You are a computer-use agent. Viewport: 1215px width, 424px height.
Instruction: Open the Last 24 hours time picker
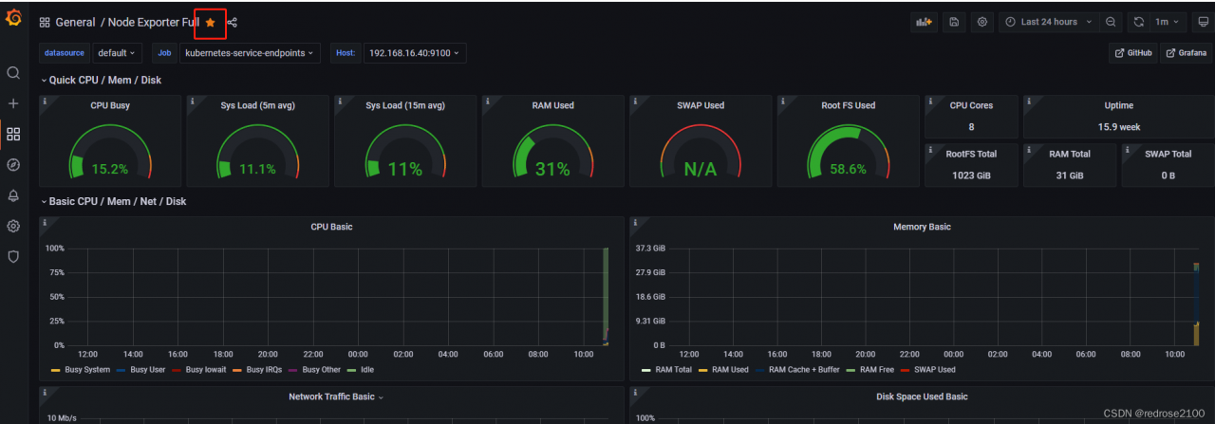pyautogui.click(x=1049, y=22)
